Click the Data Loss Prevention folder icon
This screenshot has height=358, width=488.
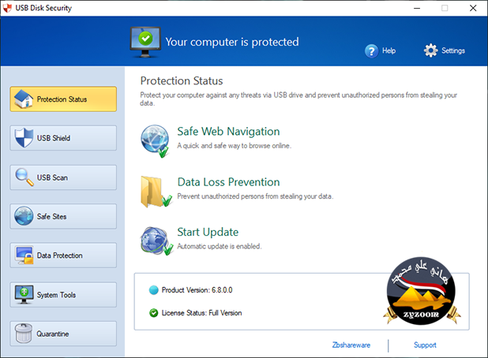tap(156, 192)
